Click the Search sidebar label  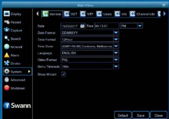click(x=16, y=39)
